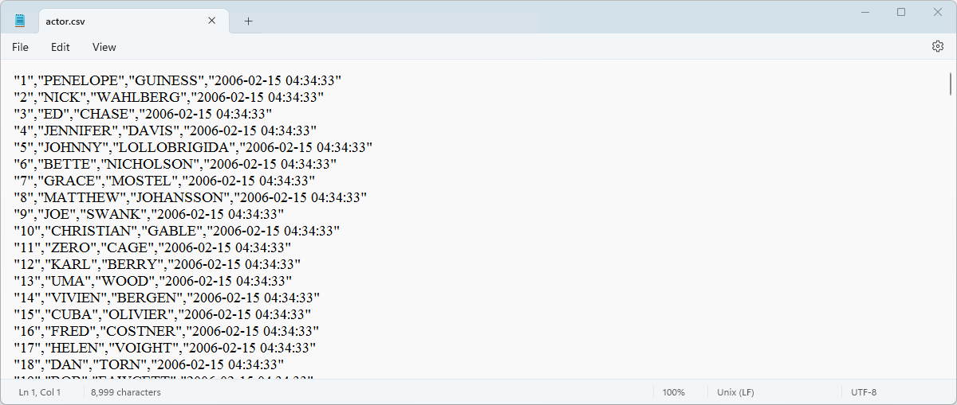Screen dimensions: 957x405
Task: Open the File menu
Action: pos(20,47)
